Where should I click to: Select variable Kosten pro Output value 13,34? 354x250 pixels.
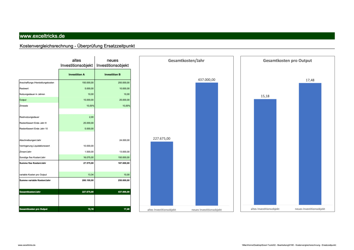click(77, 175)
